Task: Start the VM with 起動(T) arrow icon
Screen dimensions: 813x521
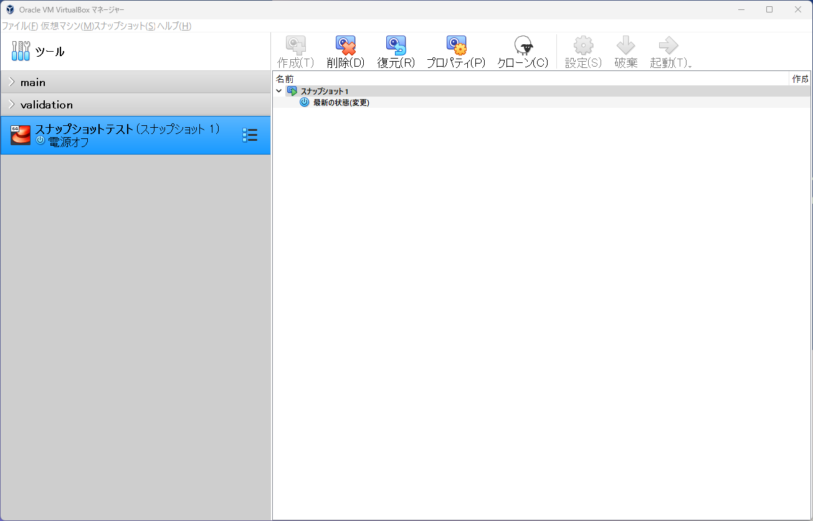Action: coord(668,45)
